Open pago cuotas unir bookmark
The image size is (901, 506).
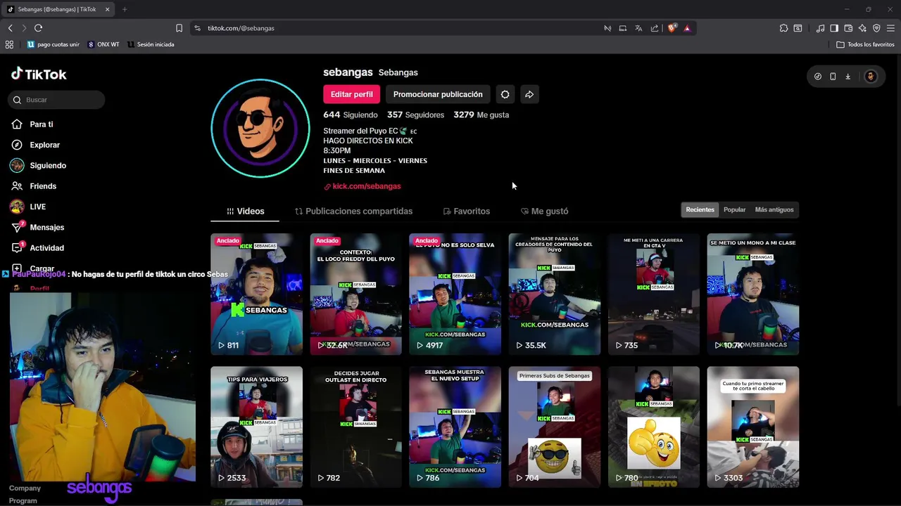click(53, 44)
